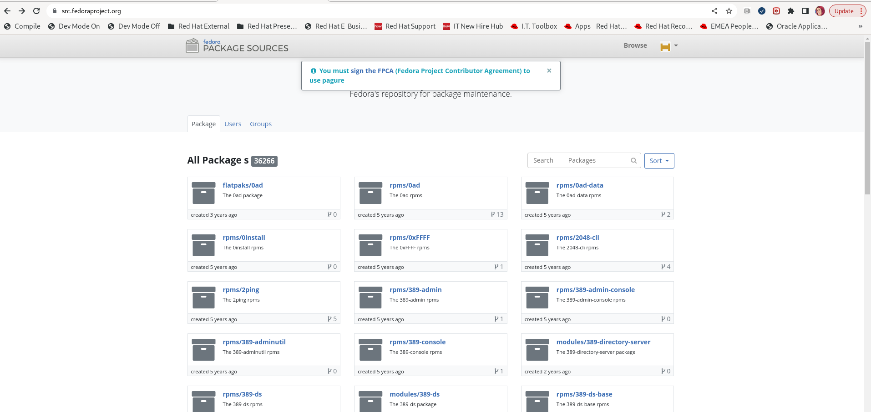The height and width of the screenshot is (412, 871).
Task: Switch to the Users tab
Action: pos(233,124)
